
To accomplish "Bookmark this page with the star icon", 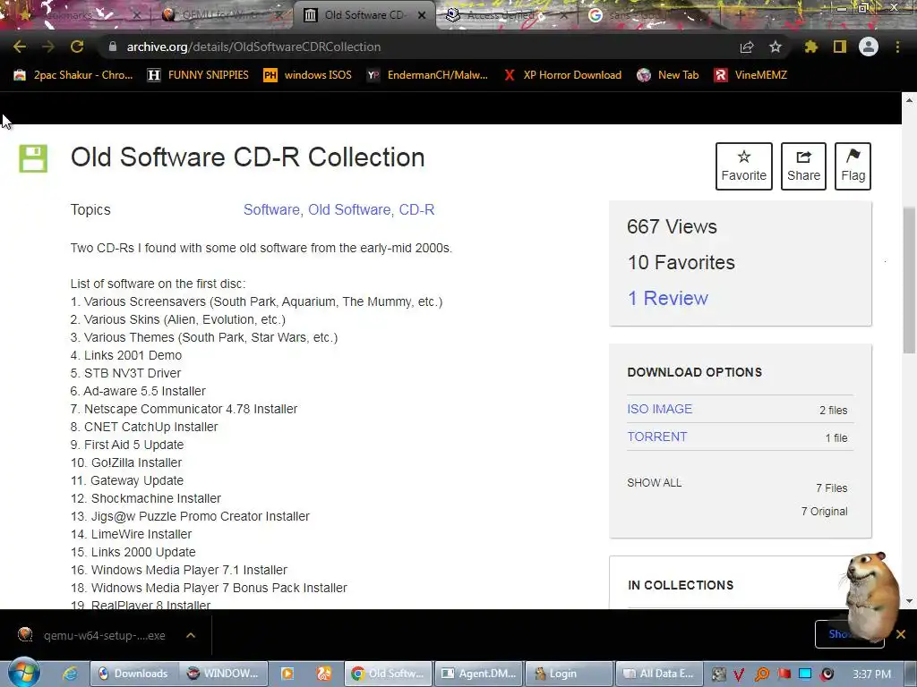I will [775, 47].
